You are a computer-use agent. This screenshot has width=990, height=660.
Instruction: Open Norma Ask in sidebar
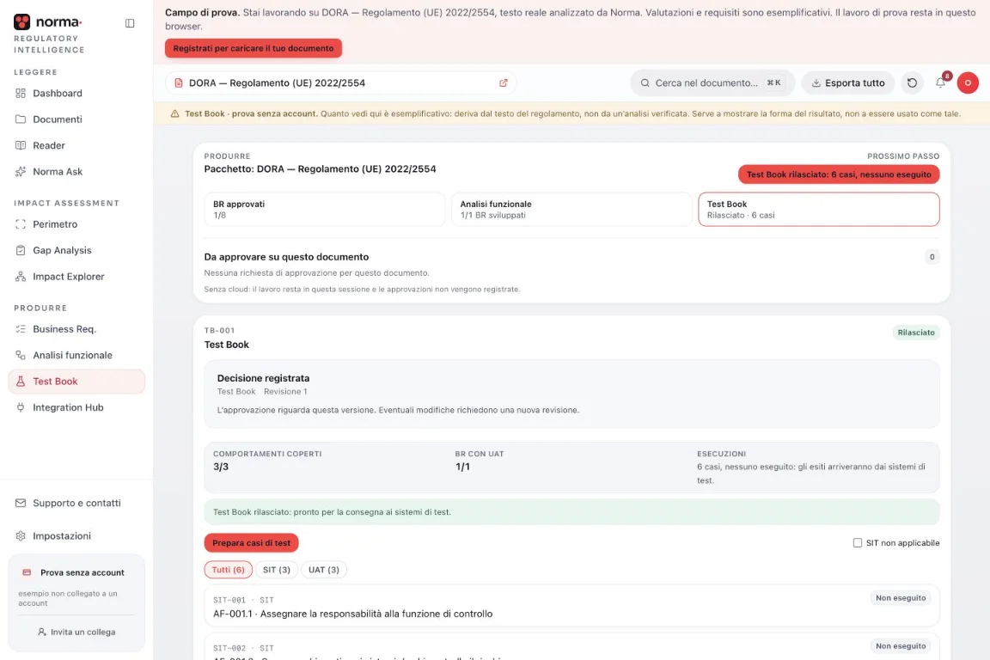76,172
